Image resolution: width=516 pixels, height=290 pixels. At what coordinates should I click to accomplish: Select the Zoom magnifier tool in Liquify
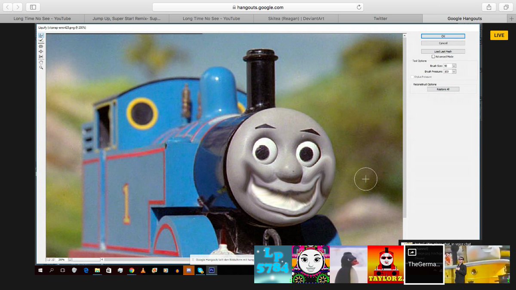tap(41, 67)
